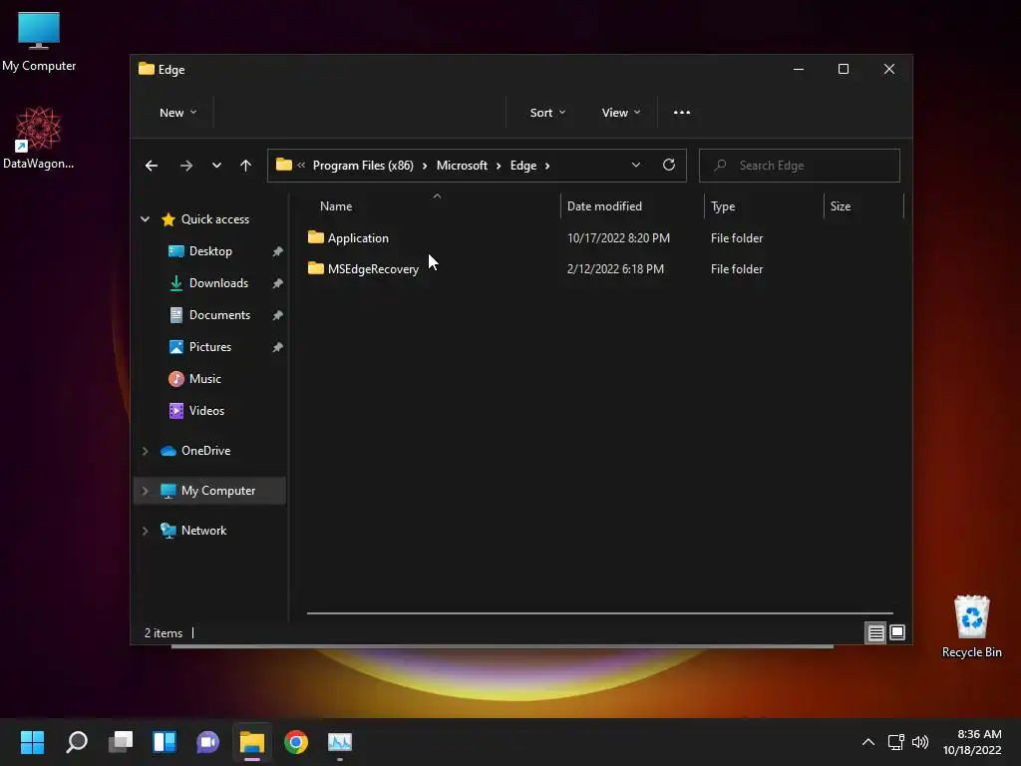Select My Computer in navigation pane
The width and height of the screenshot is (1021, 766).
(x=218, y=491)
